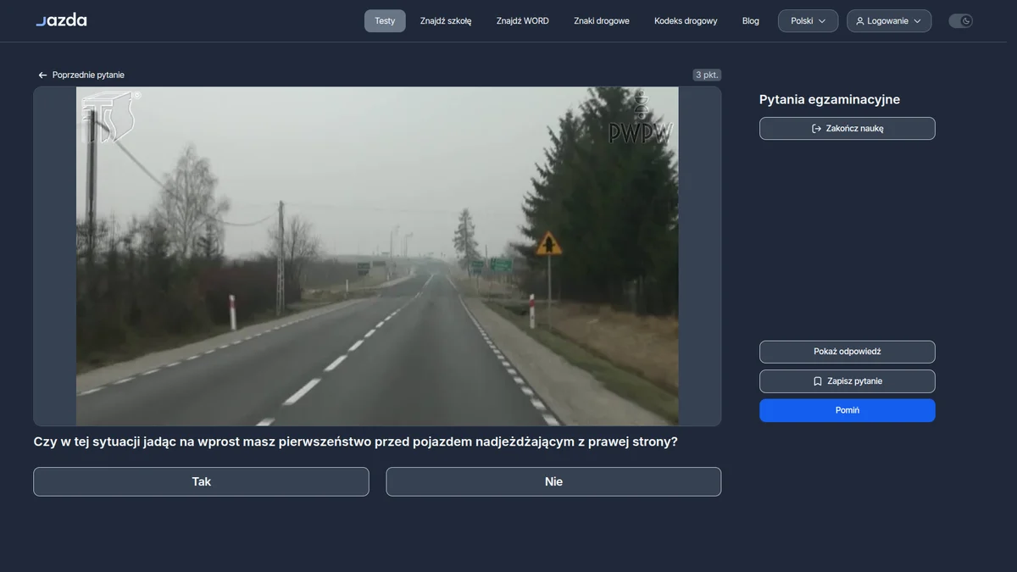The height and width of the screenshot is (572, 1017).
Task: Visit the Blog page
Action: pyautogui.click(x=751, y=21)
